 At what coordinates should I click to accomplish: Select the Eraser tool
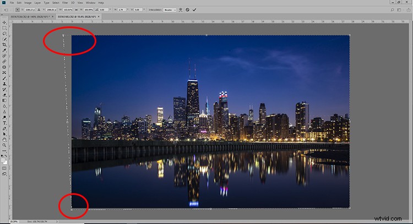pos(4,95)
